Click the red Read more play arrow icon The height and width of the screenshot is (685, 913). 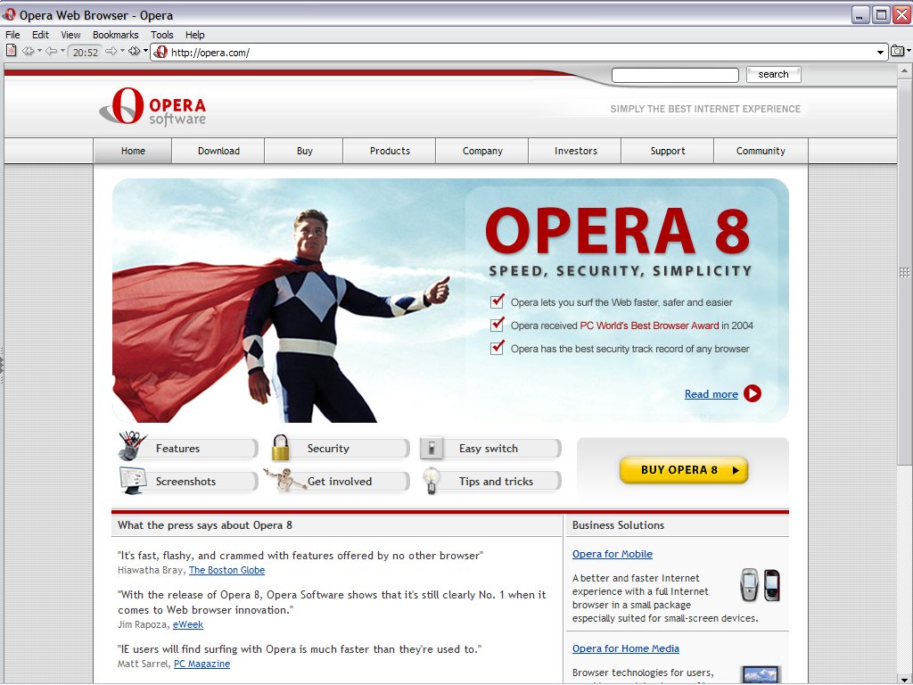pos(753,393)
